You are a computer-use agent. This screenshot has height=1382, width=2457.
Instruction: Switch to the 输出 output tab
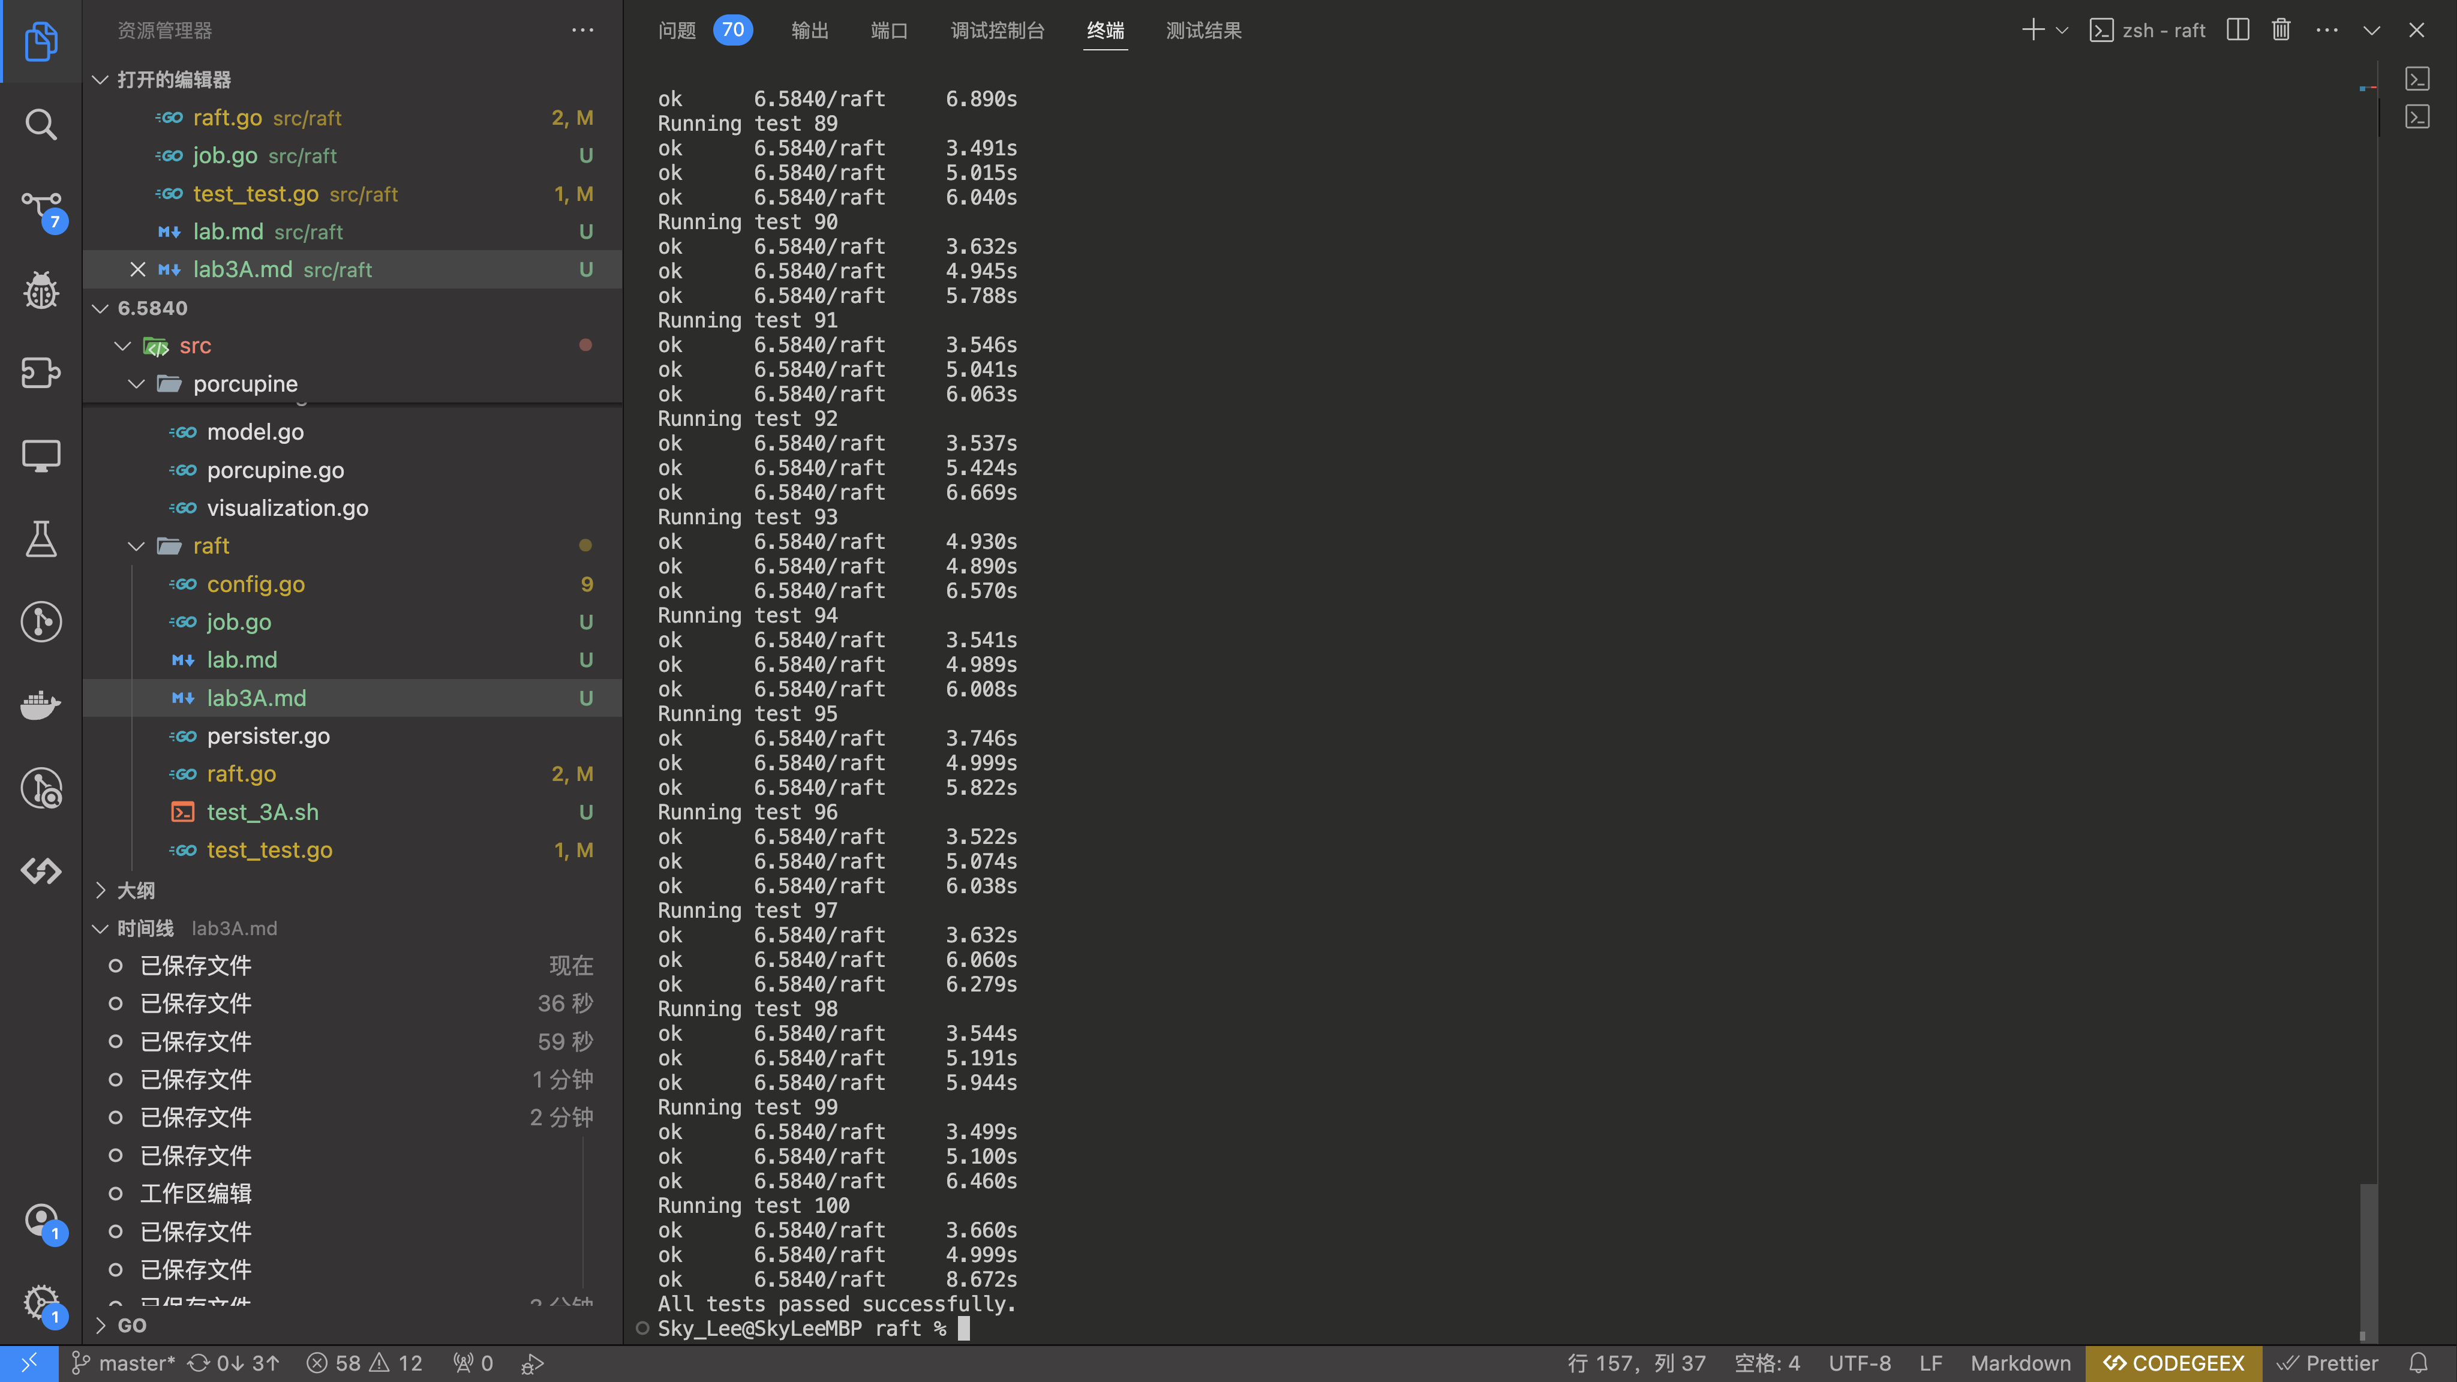pyautogui.click(x=810, y=31)
